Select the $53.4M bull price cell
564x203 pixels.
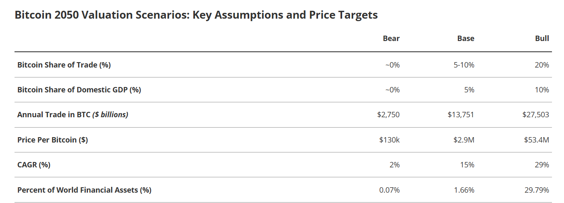(537, 140)
